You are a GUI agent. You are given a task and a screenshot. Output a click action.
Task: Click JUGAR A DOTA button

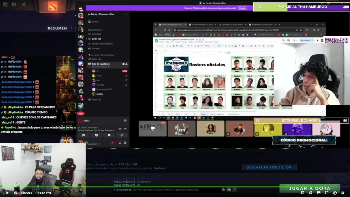click(x=310, y=189)
